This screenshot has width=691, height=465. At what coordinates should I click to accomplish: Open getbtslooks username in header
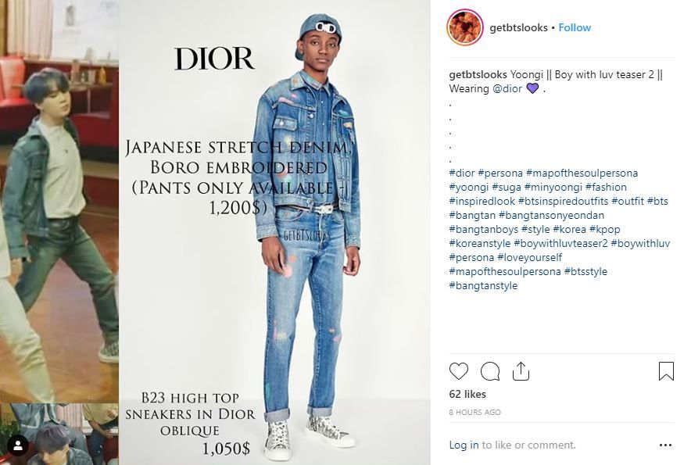pyautogui.click(x=518, y=27)
